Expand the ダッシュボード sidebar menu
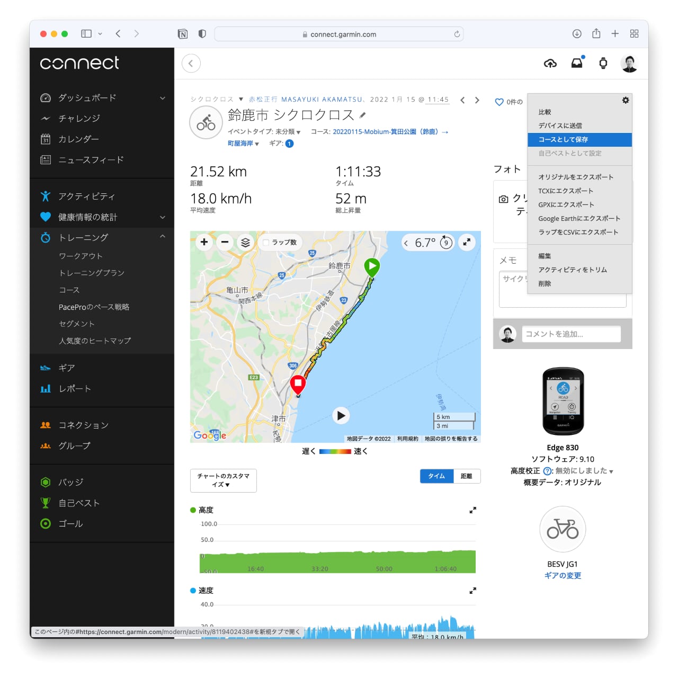The image size is (678, 678). point(163,98)
